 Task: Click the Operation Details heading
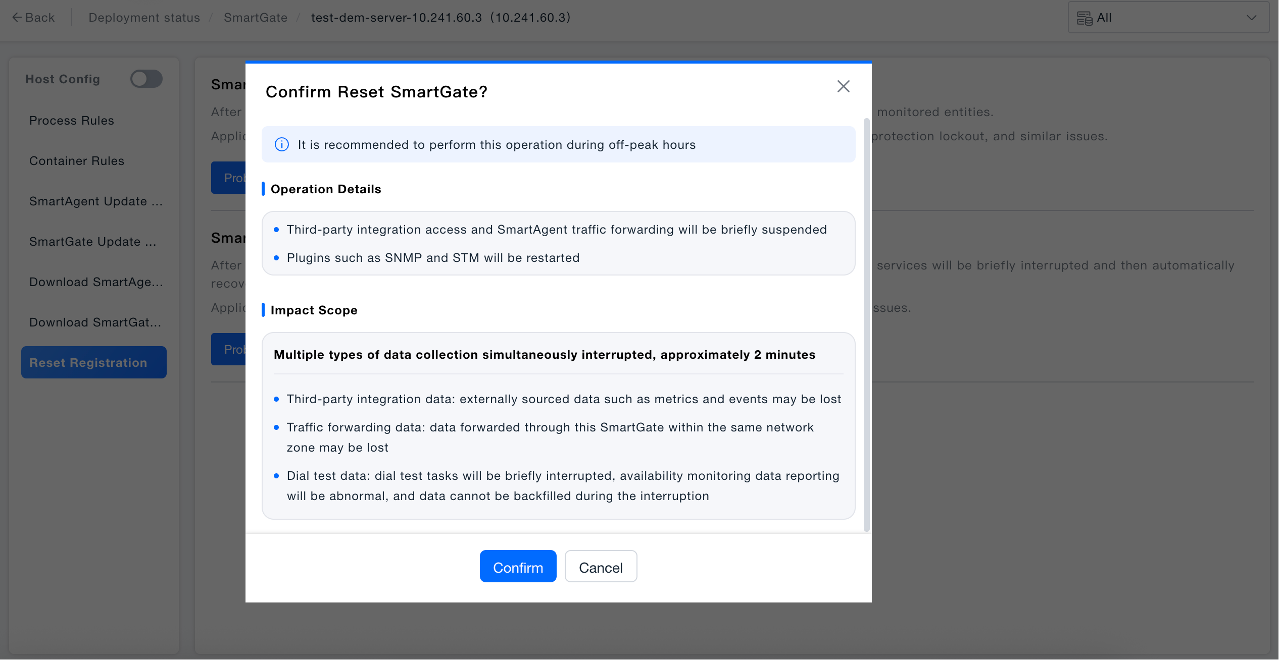tap(326, 189)
